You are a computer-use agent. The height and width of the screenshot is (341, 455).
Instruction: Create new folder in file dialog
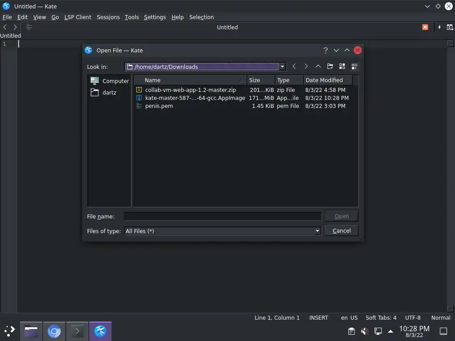pyautogui.click(x=330, y=67)
